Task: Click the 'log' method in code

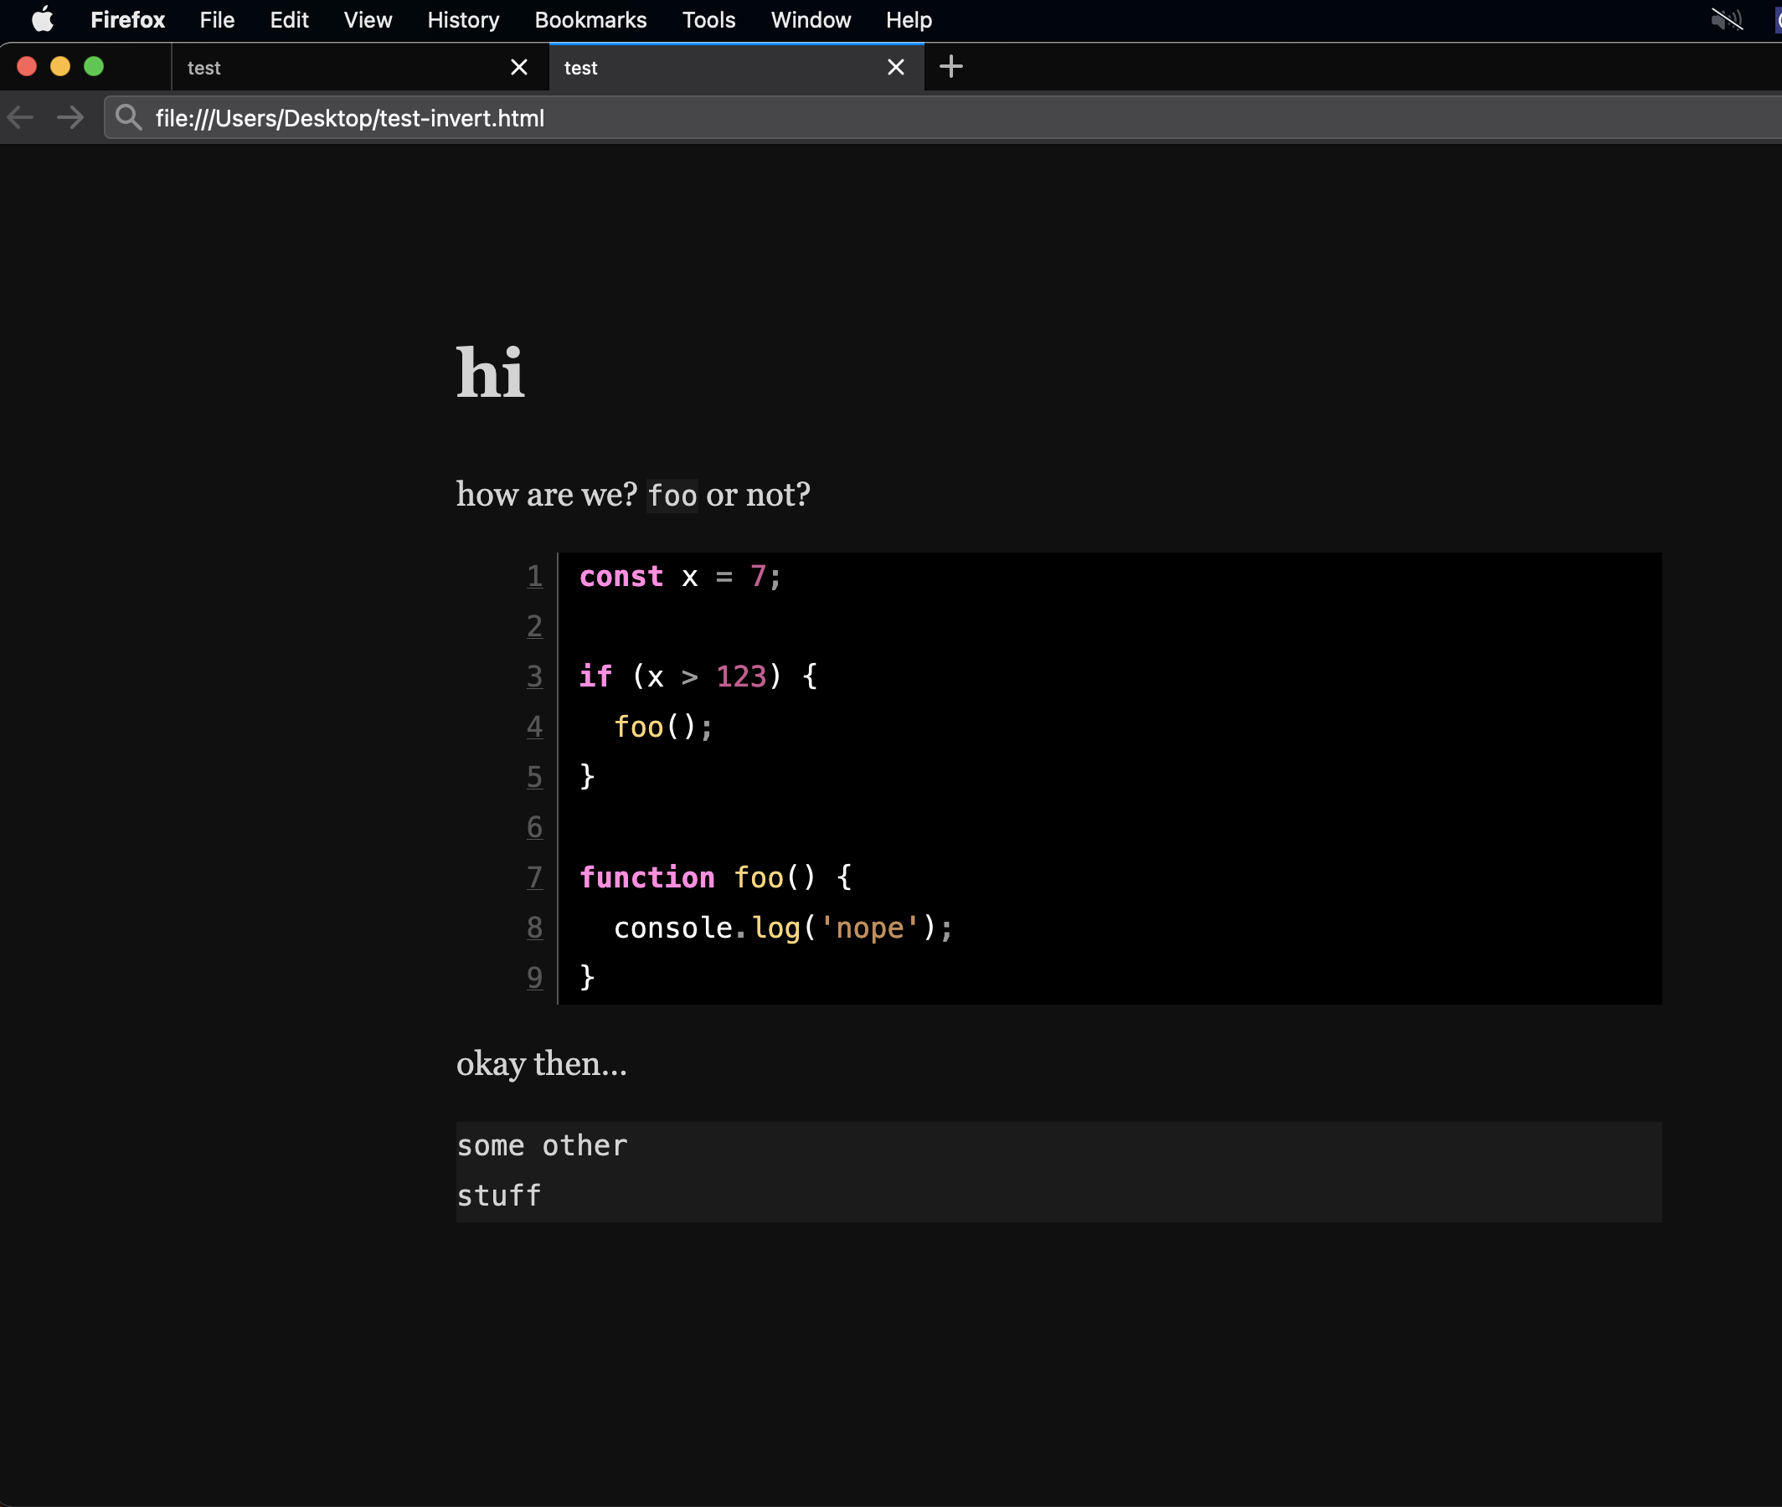Action: (775, 928)
